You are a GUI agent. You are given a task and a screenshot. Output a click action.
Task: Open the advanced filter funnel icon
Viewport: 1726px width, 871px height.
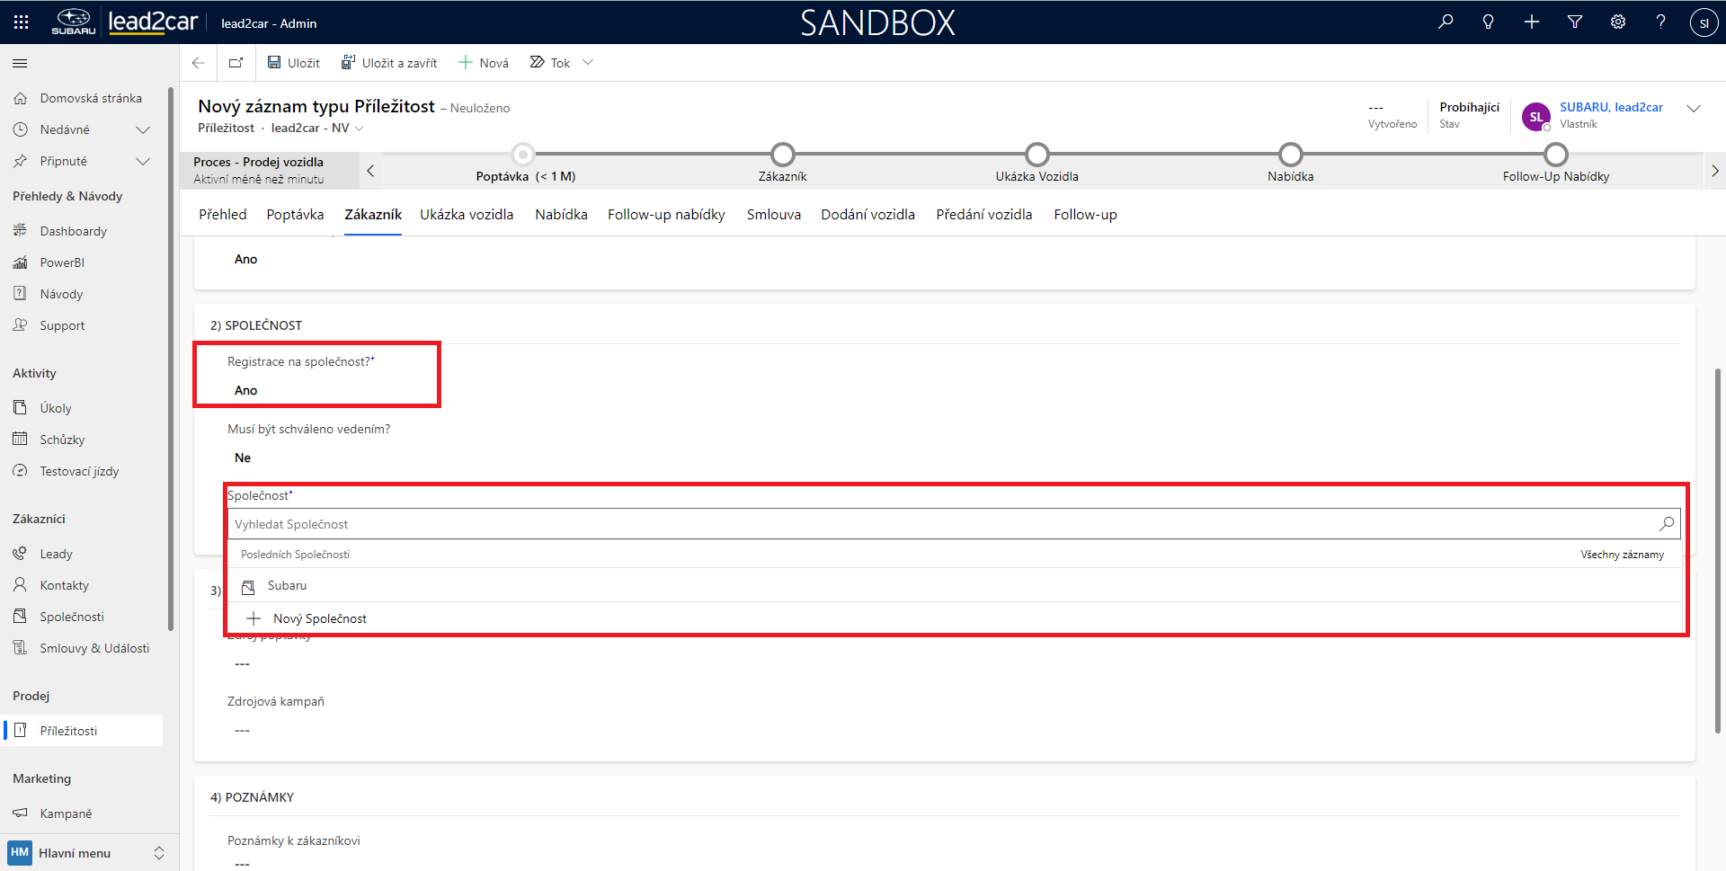pos(1575,22)
